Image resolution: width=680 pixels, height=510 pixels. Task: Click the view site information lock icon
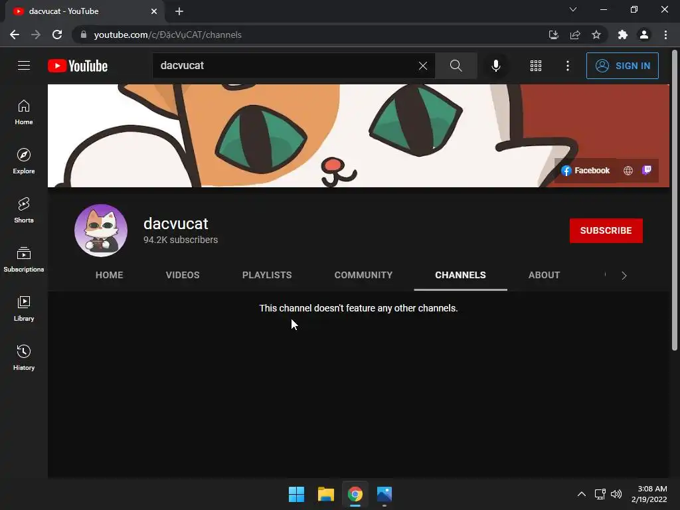pyautogui.click(x=83, y=35)
